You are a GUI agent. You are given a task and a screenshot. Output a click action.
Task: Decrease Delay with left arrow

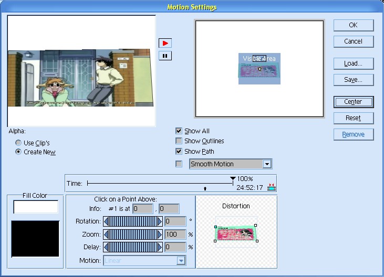click(106, 247)
